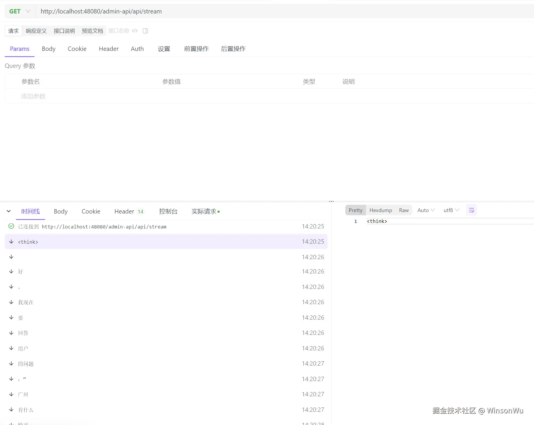Select the response Header 14 tab
This screenshot has width=534, height=425.
(x=129, y=211)
